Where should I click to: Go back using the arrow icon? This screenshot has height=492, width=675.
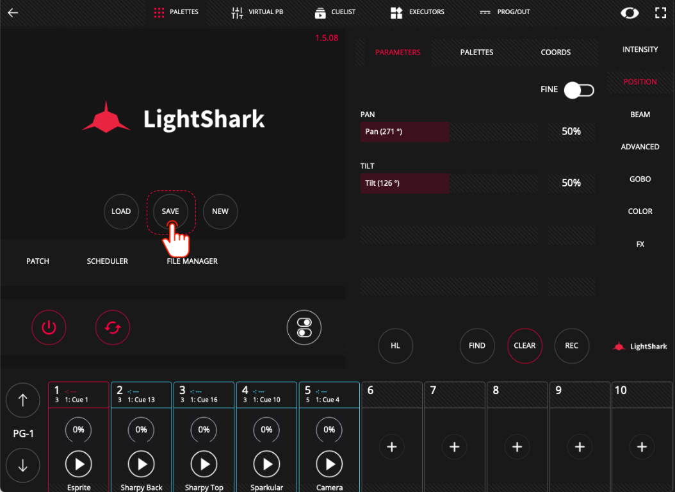pos(13,12)
